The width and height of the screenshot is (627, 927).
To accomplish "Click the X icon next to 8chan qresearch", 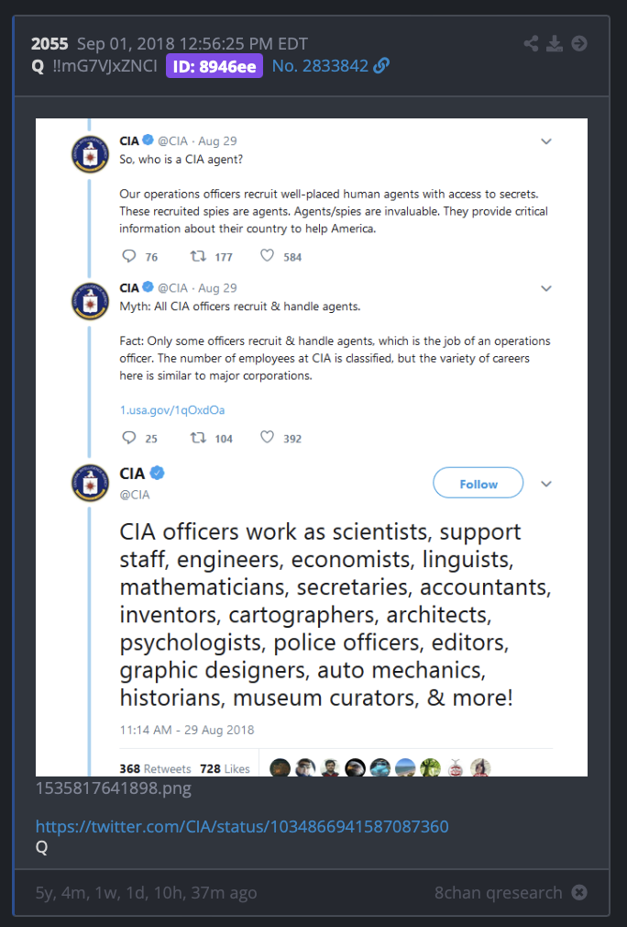I will (579, 892).
